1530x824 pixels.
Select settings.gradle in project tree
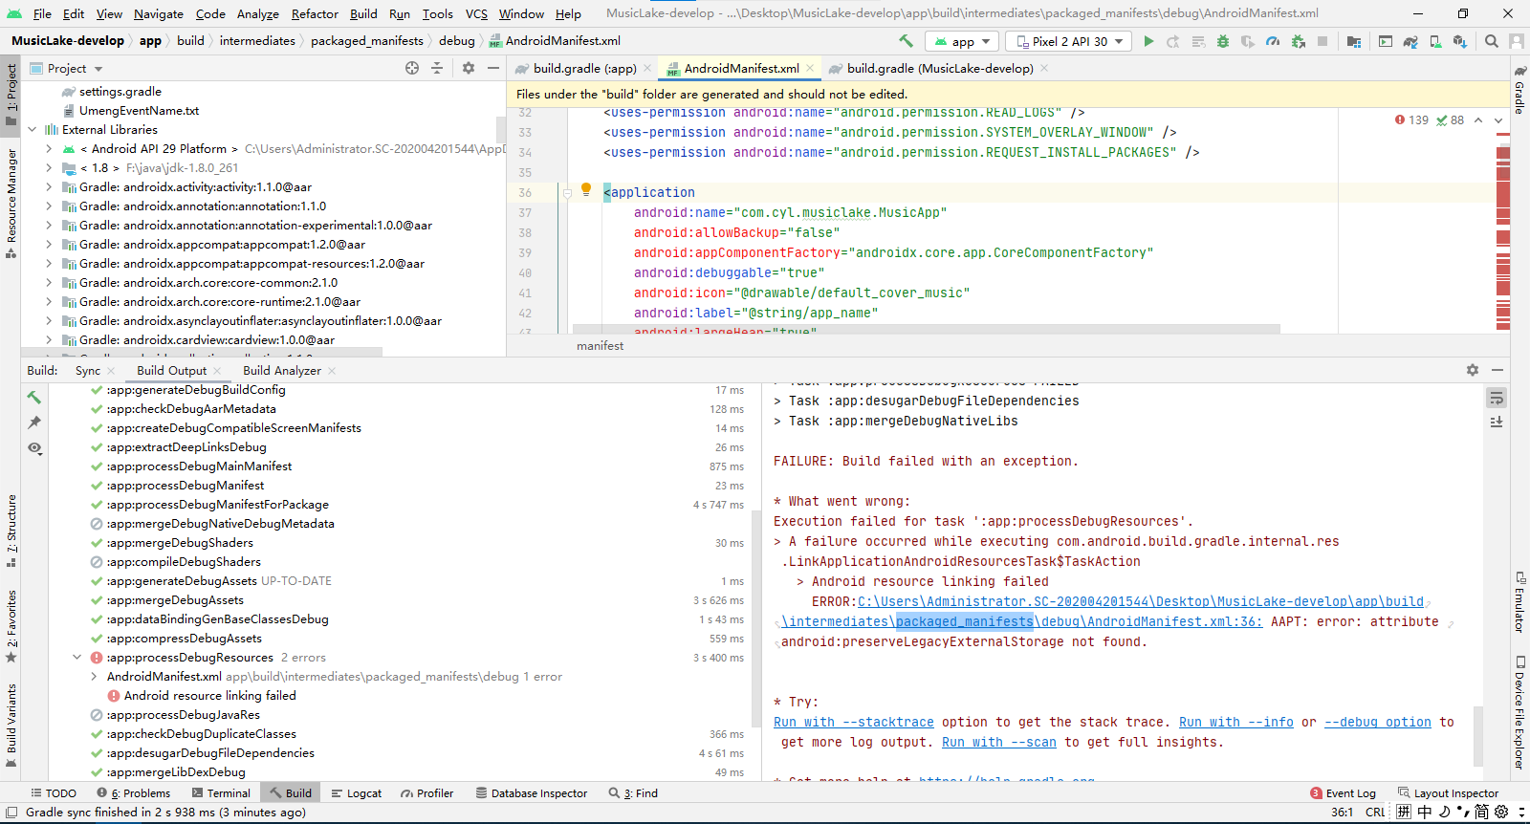pos(120,92)
